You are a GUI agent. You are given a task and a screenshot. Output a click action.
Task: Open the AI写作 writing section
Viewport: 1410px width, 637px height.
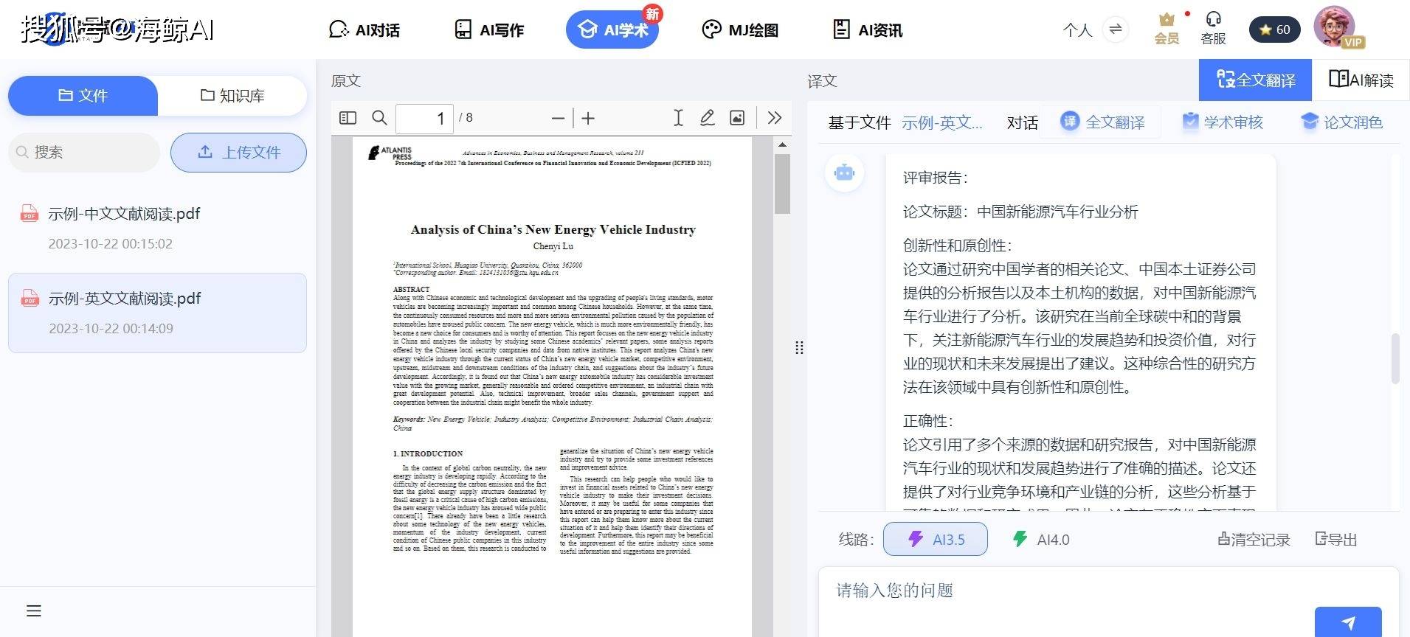click(x=488, y=30)
